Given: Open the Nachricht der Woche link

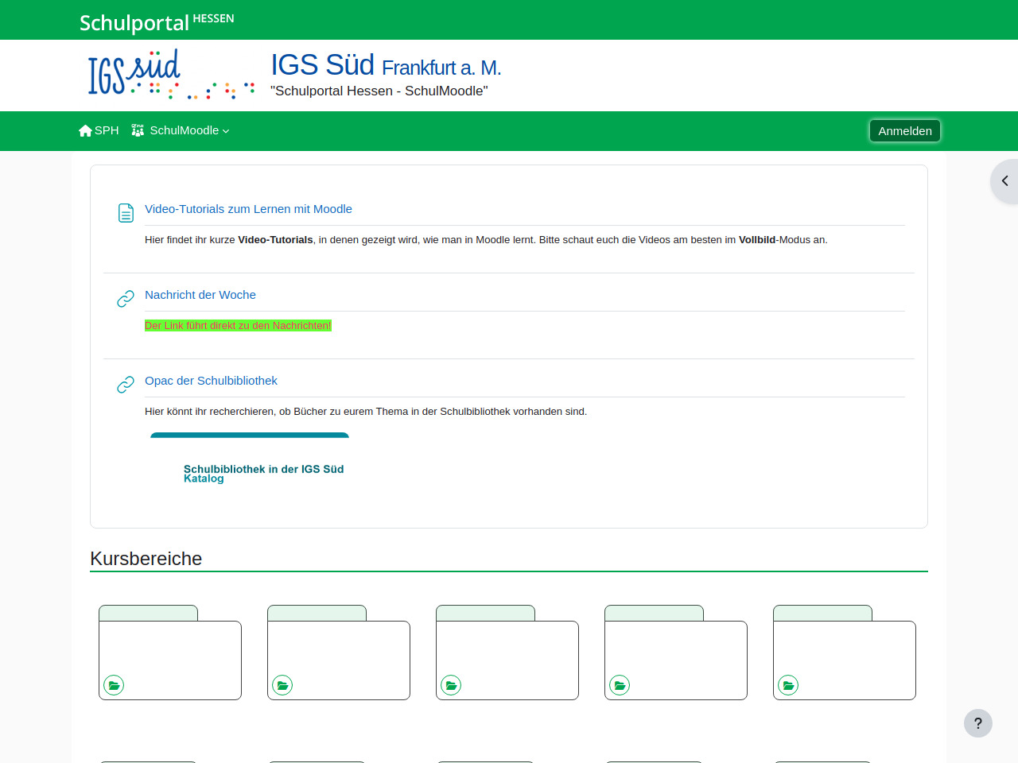Looking at the screenshot, I should (x=200, y=295).
